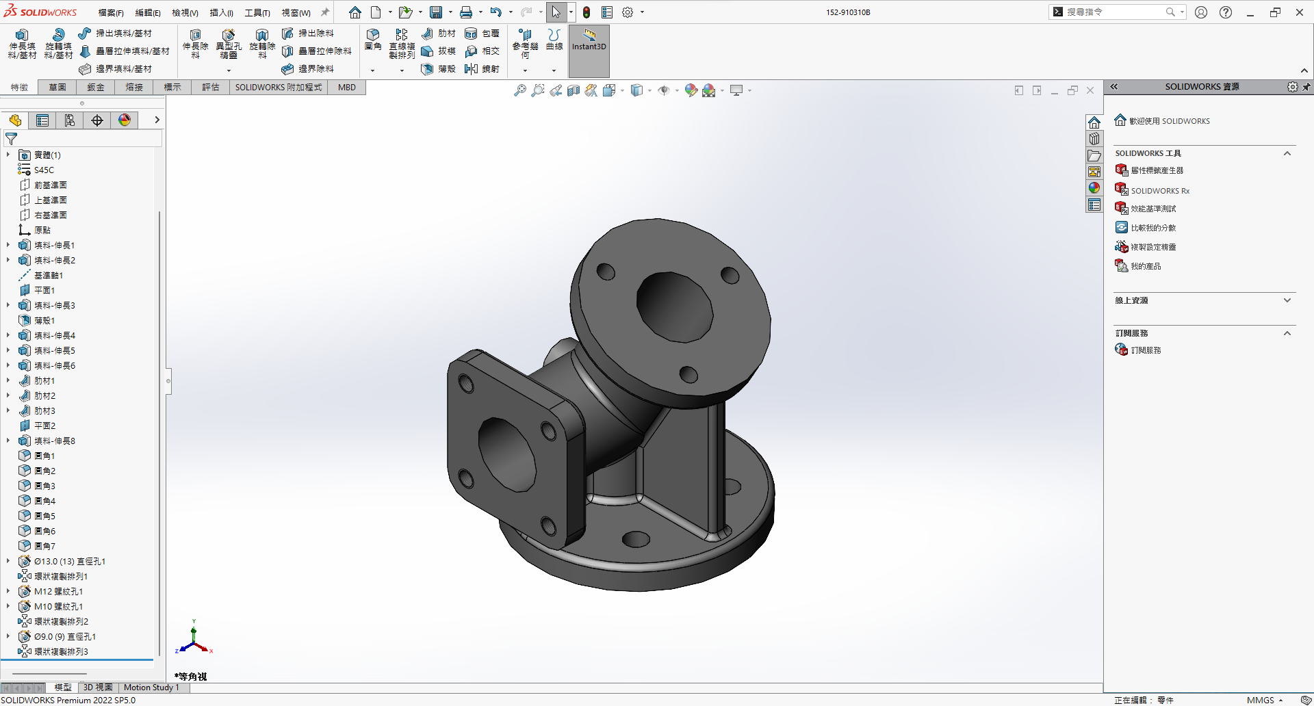The height and width of the screenshot is (706, 1314).
Task: Switch to the Motion Study 1 tab
Action: pos(151,688)
